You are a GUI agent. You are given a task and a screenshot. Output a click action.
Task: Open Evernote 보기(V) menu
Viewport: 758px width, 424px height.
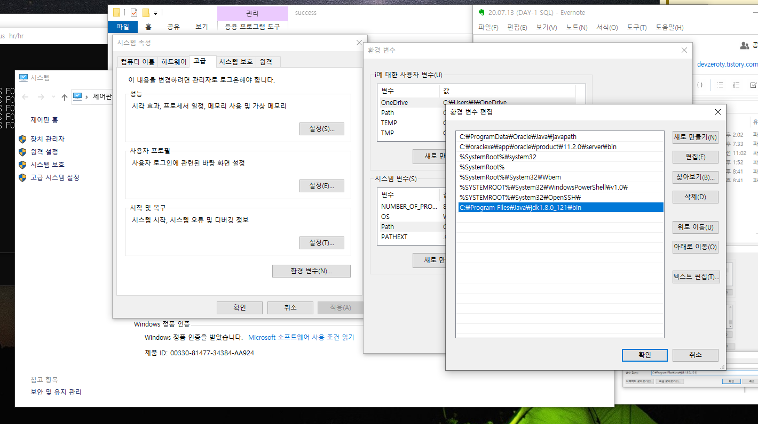coord(547,28)
